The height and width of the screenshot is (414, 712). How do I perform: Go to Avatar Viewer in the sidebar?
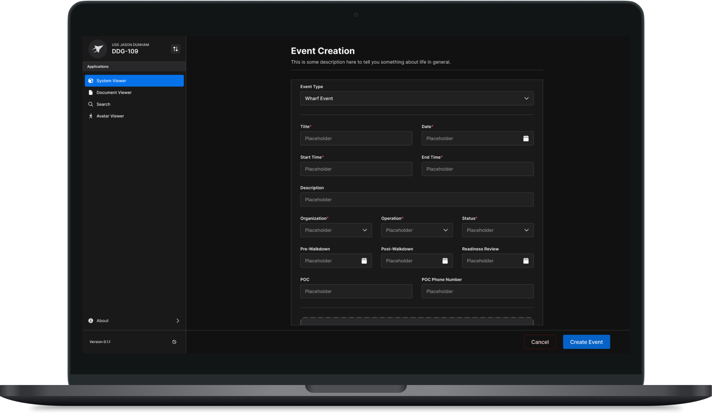click(x=110, y=116)
